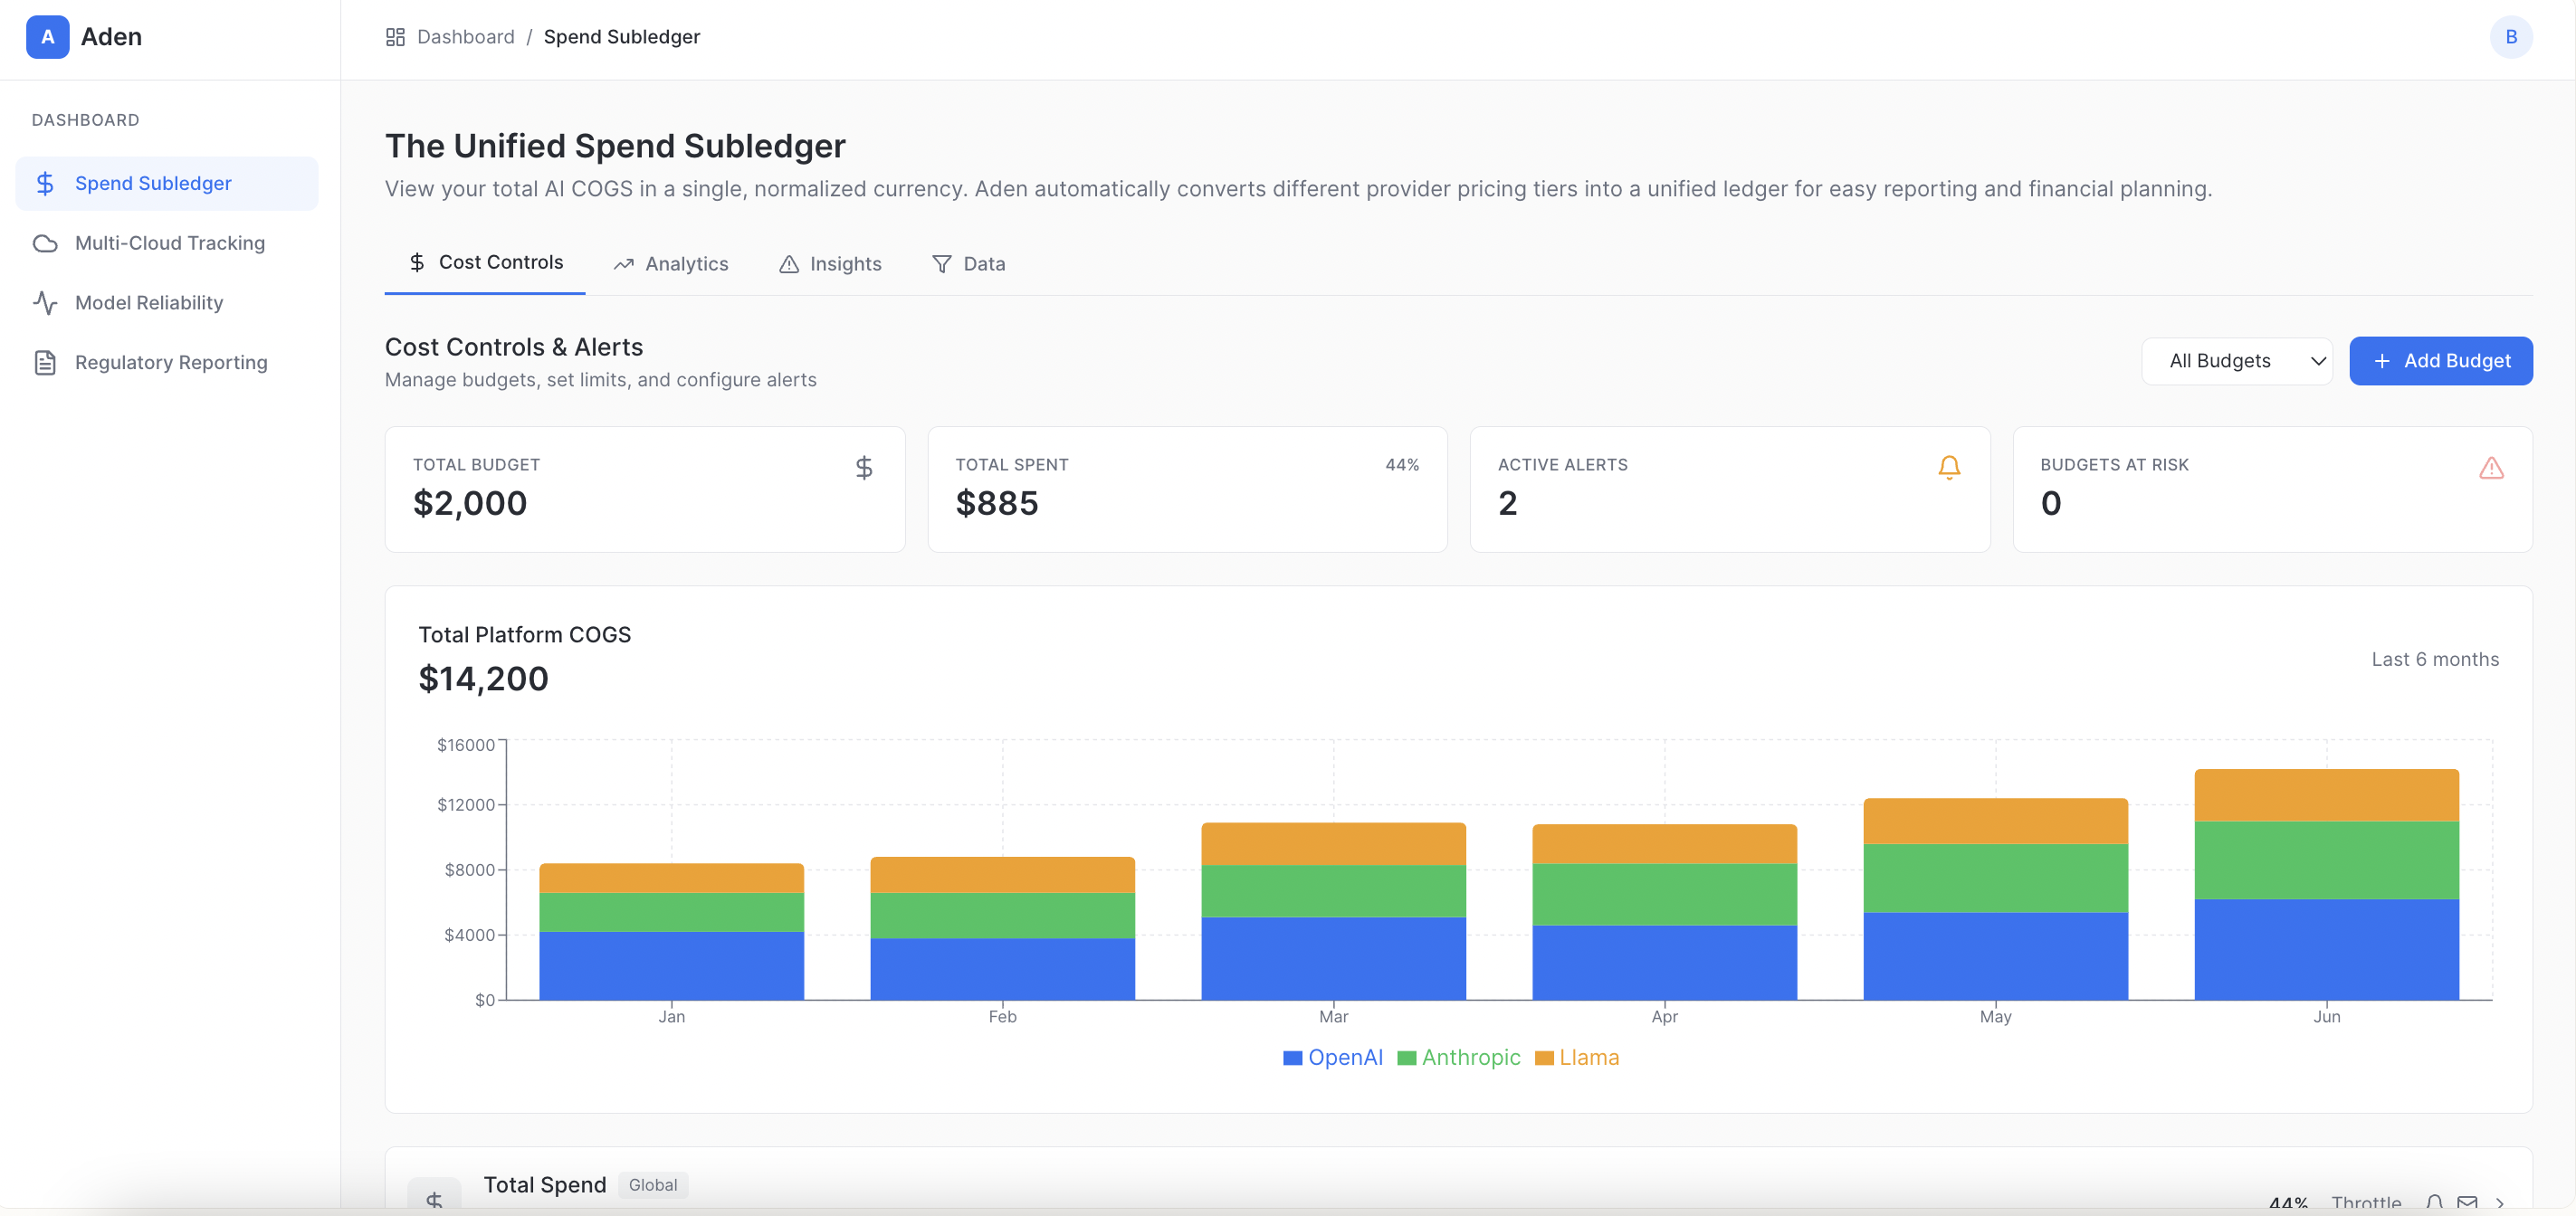The image size is (2576, 1216).
Task: Click the June Llama bar segment
Action: [2326, 795]
